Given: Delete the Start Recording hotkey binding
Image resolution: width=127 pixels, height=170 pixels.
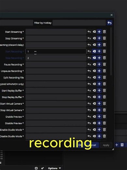Looking at the screenshot, I should click(104, 51).
